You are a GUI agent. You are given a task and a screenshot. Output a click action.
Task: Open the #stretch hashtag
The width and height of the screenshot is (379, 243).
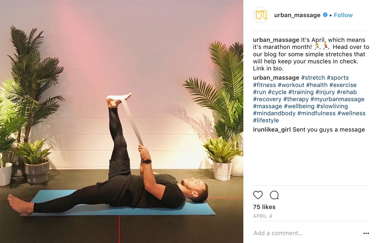(x=313, y=78)
